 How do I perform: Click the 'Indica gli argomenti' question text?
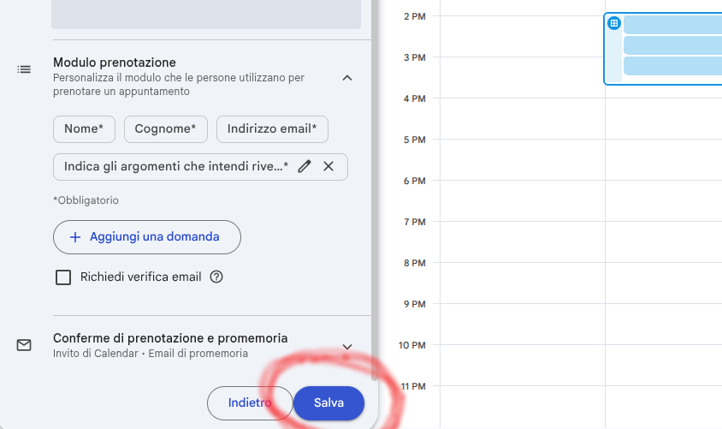tap(176, 166)
